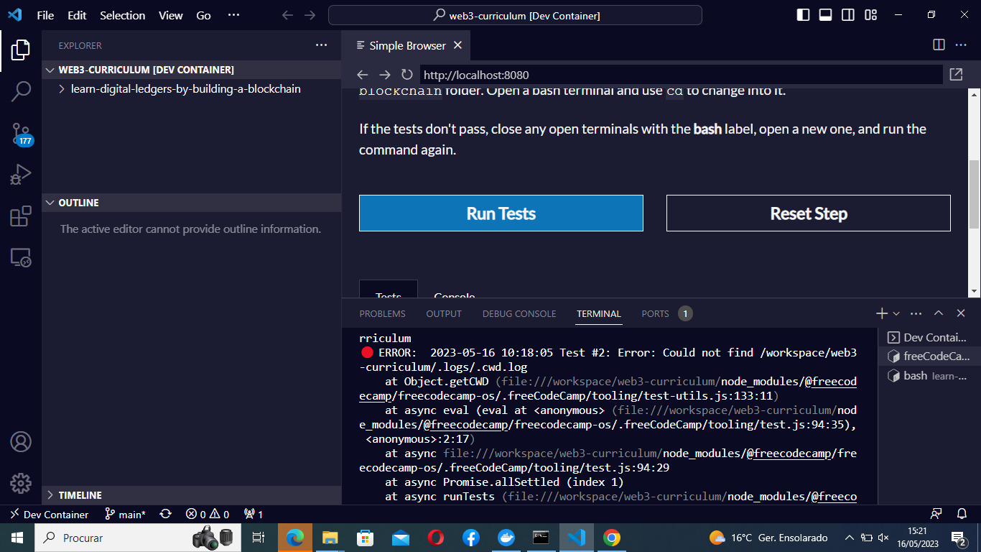Switch to the PROBLEMS tab

tap(383, 313)
